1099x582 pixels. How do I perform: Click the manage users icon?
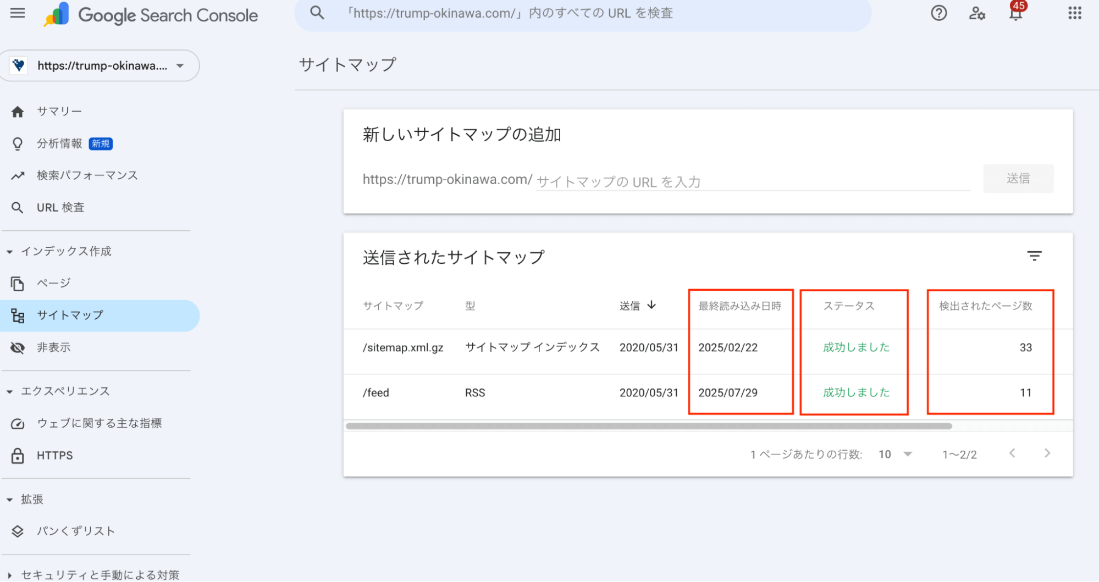tap(977, 14)
